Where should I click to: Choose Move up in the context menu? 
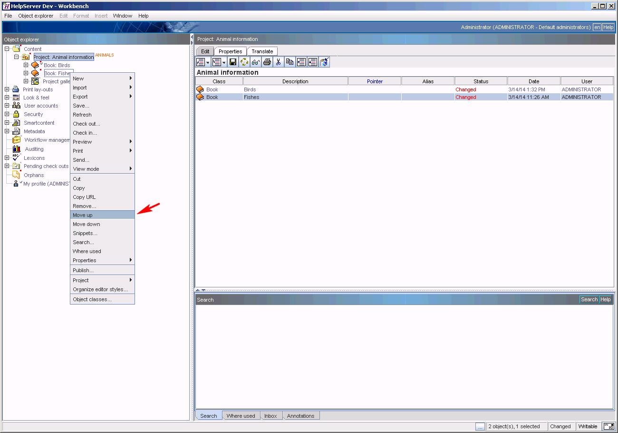pyautogui.click(x=102, y=215)
